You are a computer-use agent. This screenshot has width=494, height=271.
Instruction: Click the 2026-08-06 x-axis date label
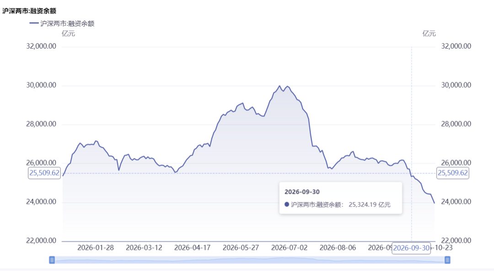(338, 248)
